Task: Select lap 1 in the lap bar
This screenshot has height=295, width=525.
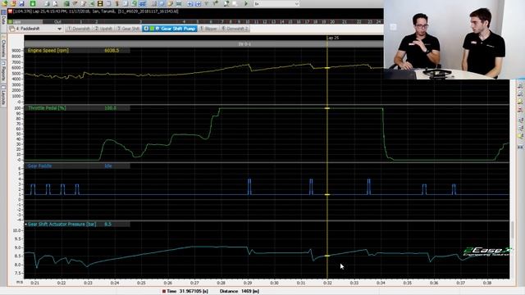Action: tap(80, 22)
